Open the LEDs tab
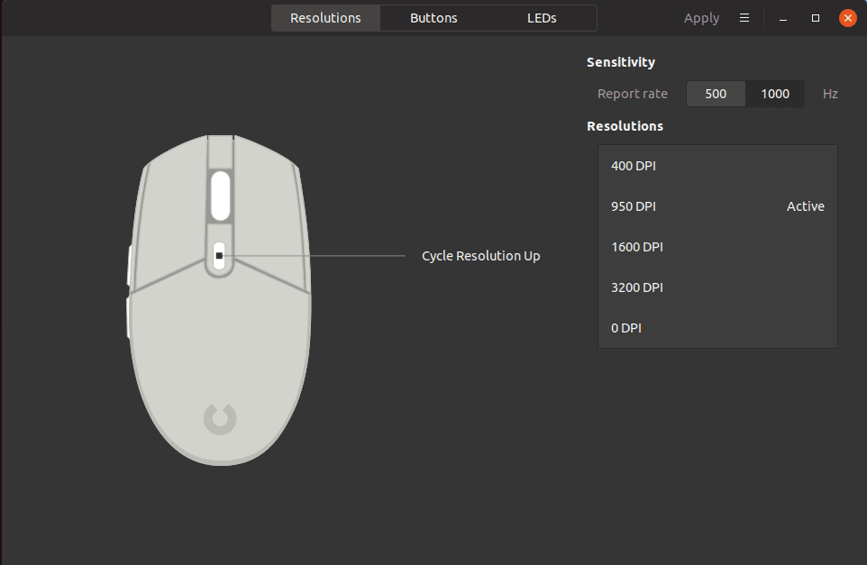 pyautogui.click(x=542, y=17)
